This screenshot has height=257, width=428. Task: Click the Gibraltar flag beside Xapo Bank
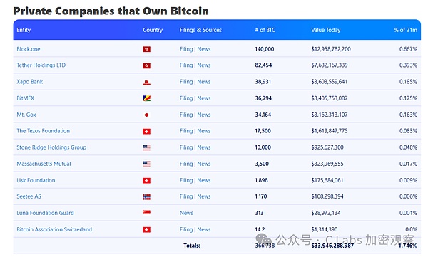tap(146, 83)
